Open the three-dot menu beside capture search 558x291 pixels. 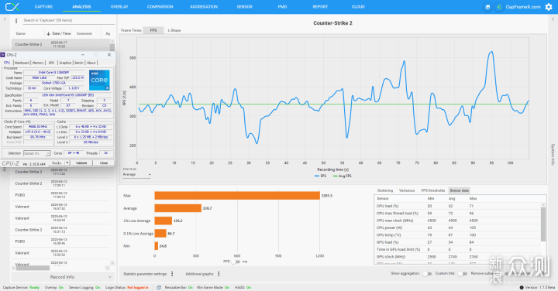pos(16,21)
